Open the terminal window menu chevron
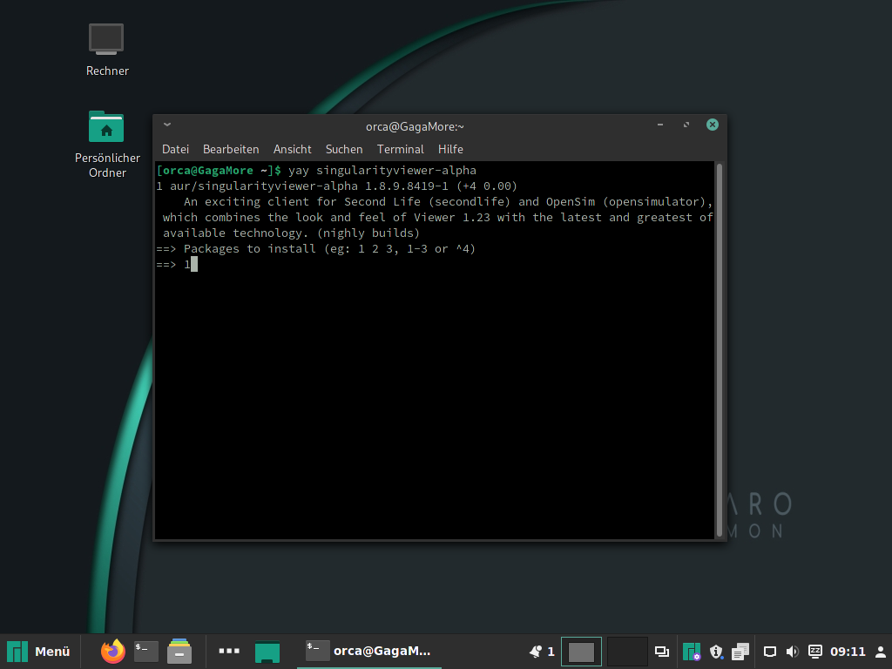This screenshot has height=669, width=892. (167, 125)
